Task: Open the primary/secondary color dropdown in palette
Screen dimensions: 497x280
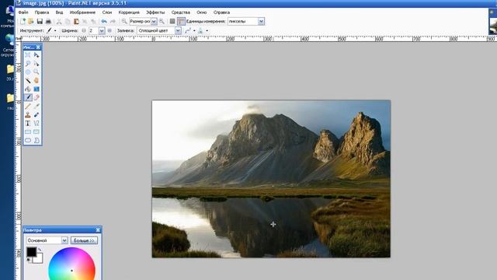Action: click(x=64, y=240)
